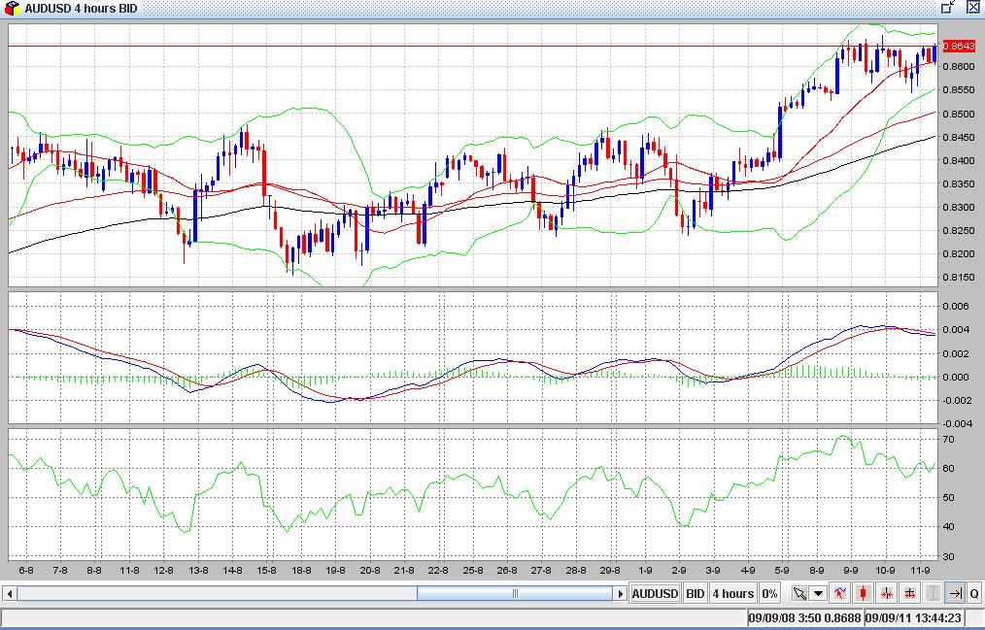Toggle auto-shift to chart end arrow
Image resolution: width=985 pixels, height=630 pixels.
[x=955, y=593]
